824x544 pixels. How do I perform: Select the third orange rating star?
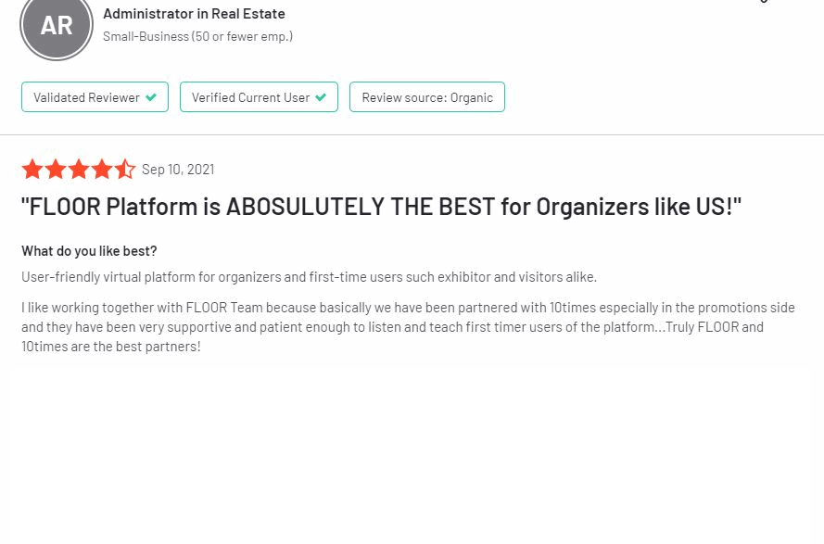(x=78, y=170)
